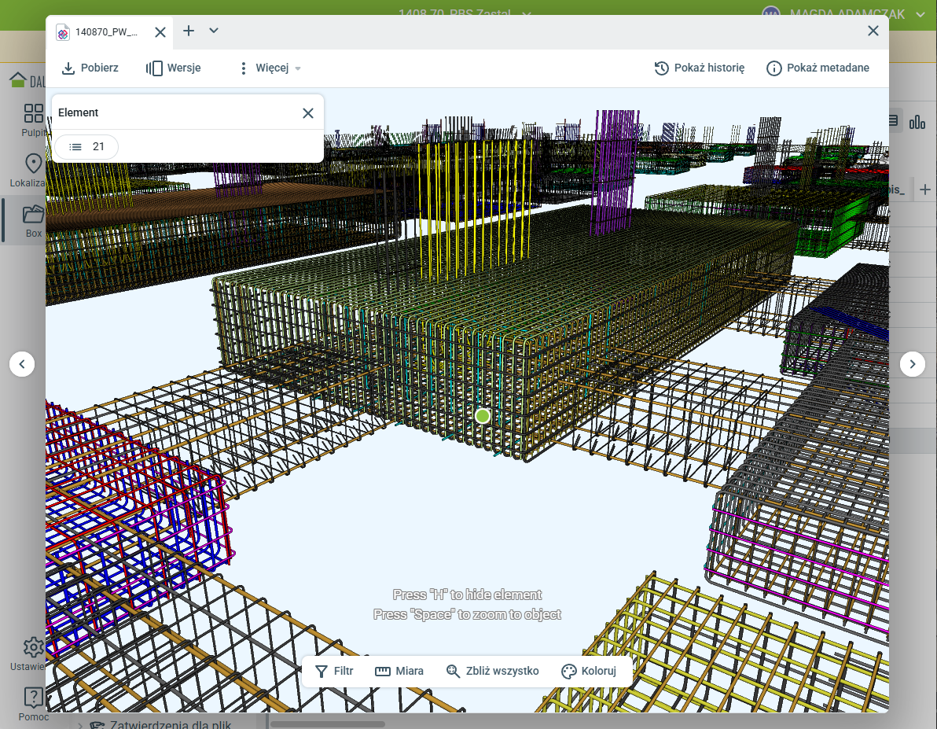Open the Wersje versions panel
937x729 pixels.
click(174, 68)
